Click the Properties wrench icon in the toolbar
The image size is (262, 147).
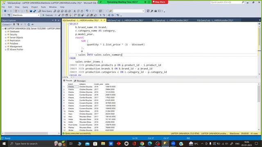(152, 11)
